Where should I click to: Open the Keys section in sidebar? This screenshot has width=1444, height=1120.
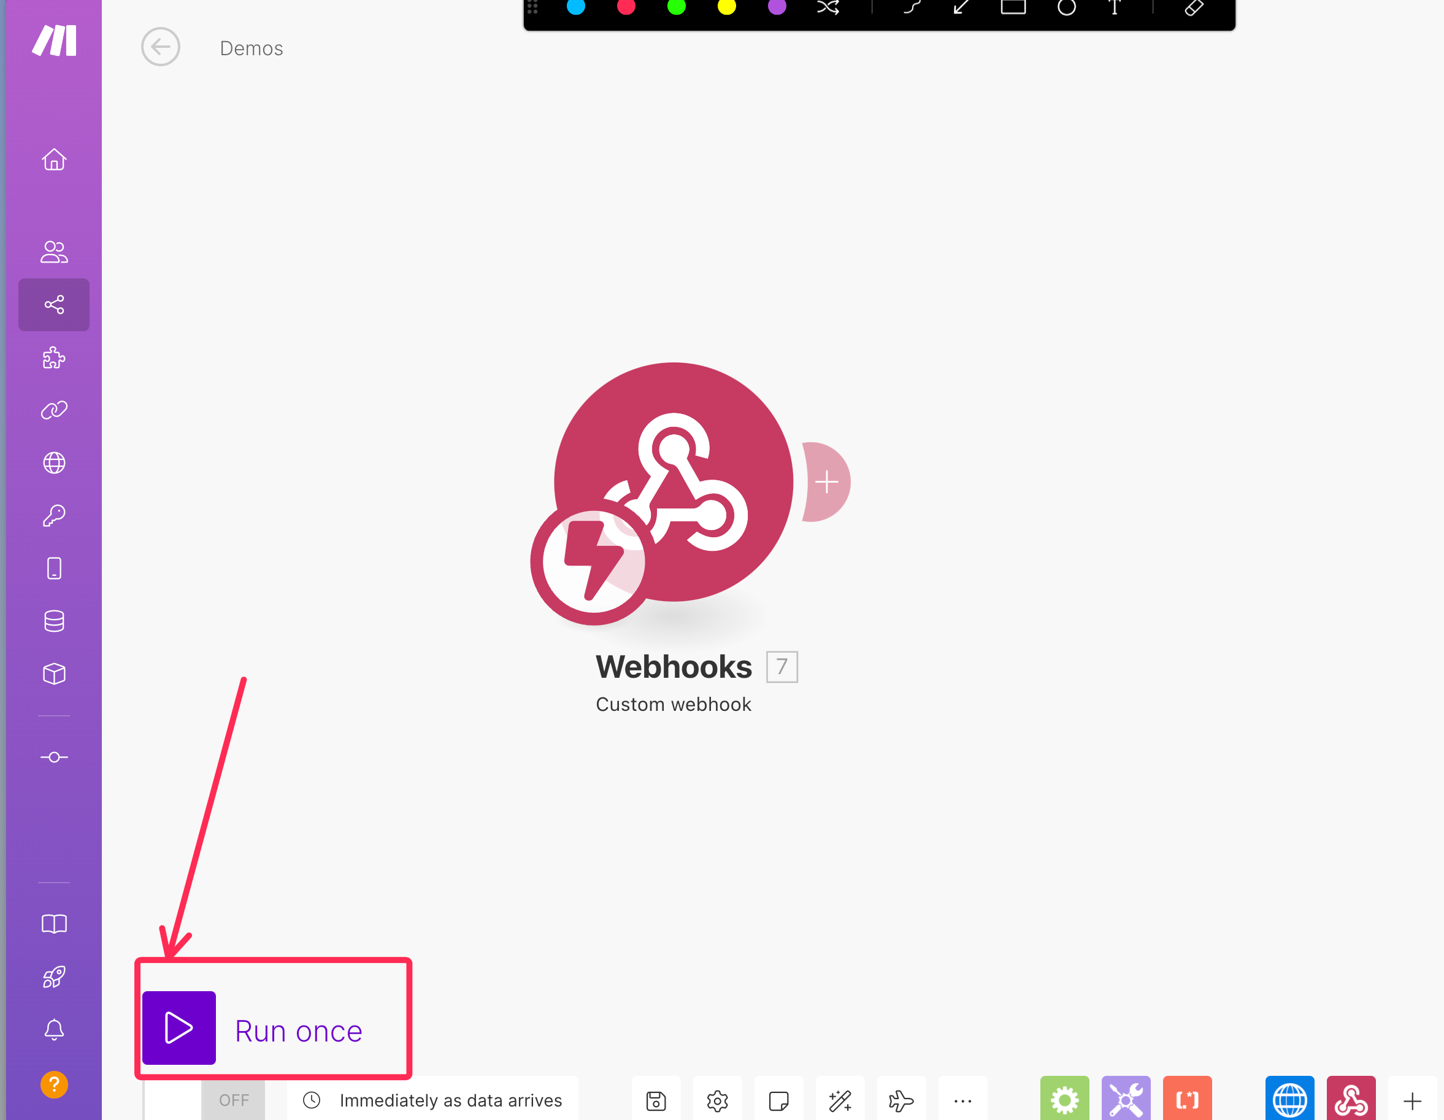click(54, 516)
